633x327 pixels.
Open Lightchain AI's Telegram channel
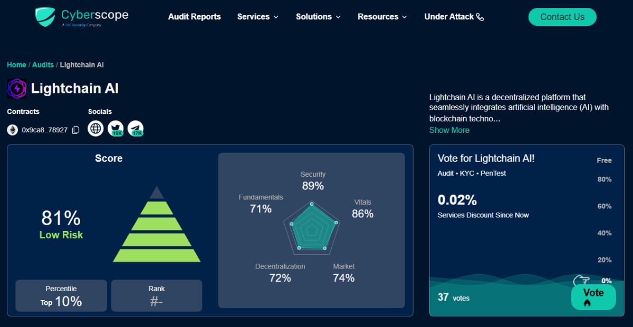[136, 128]
